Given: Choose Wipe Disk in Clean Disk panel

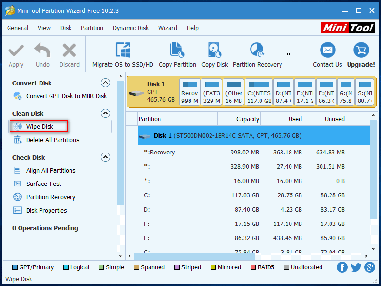Looking at the screenshot, I should coord(39,126).
